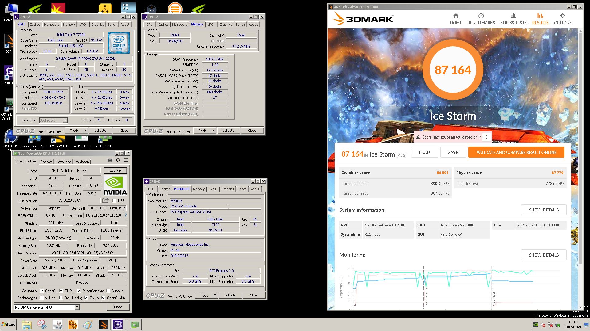Click the Windows Explorer taskbar icon
Viewport: 590px width, 331px height.
pyautogui.click(x=27, y=324)
